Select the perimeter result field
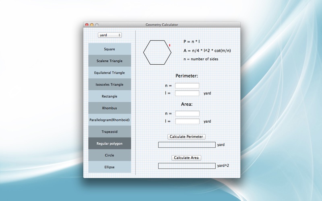This screenshot has width=322, height=201. 187,145
